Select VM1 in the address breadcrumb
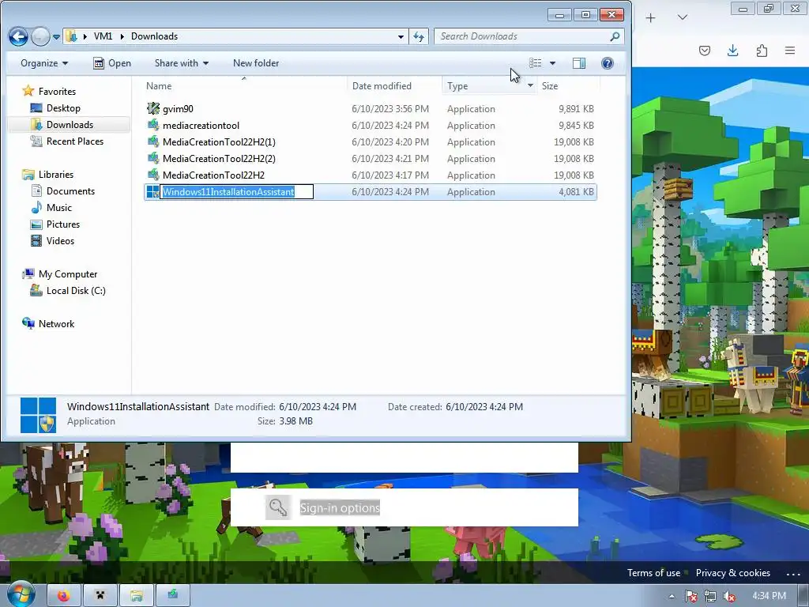809x607 pixels. [103, 36]
